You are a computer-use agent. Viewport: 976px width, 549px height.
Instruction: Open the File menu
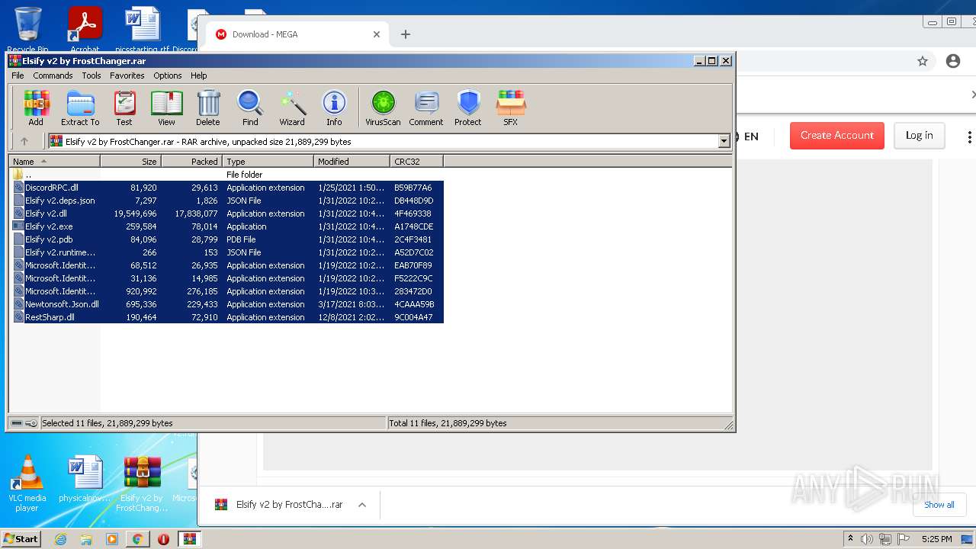pyautogui.click(x=18, y=75)
